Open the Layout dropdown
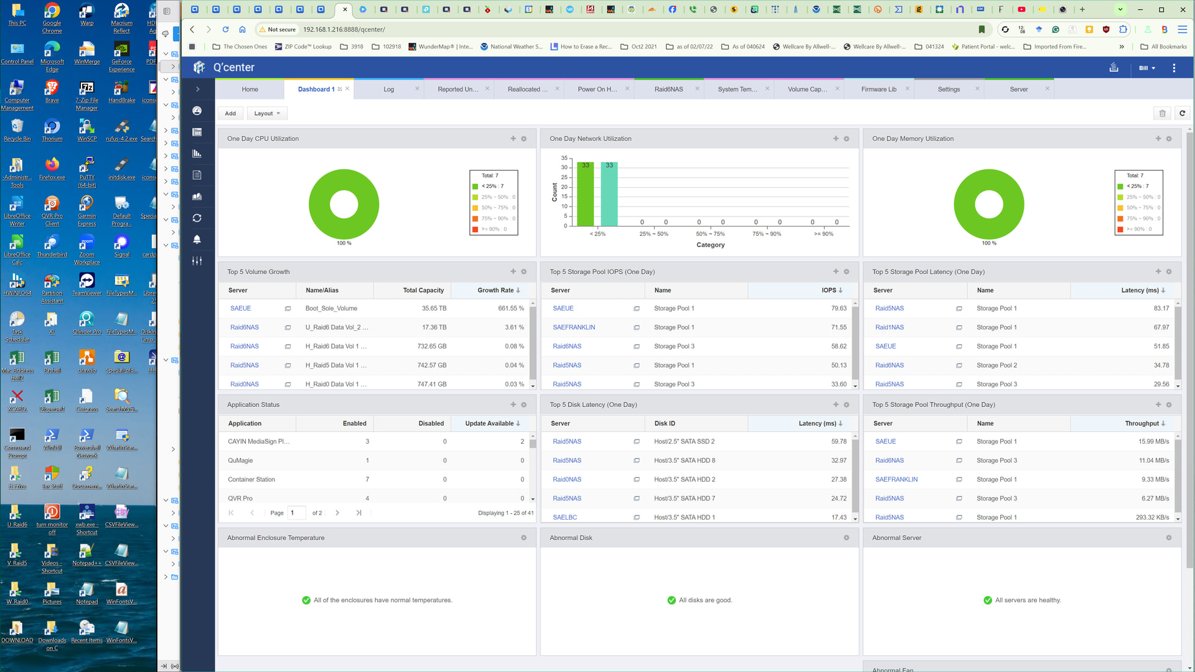Viewport: 1195px width, 672px height. click(x=267, y=113)
